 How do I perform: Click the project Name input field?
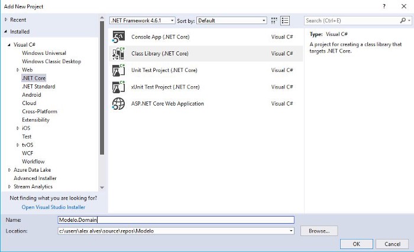coord(176,220)
